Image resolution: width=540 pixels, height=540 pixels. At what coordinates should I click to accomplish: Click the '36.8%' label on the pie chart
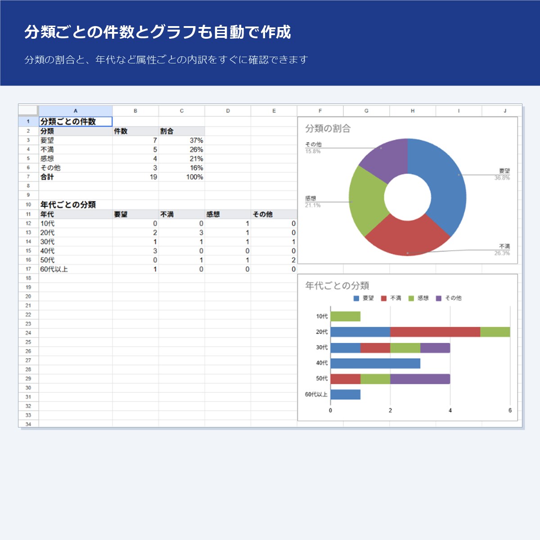502,178
